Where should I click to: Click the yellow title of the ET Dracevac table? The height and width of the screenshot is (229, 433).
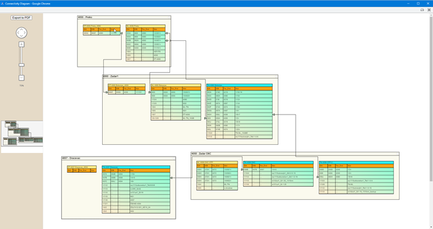(x=82, y=167)
